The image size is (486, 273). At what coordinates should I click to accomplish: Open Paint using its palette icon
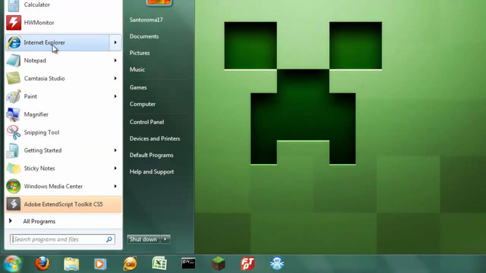click(x=14, y=96)
